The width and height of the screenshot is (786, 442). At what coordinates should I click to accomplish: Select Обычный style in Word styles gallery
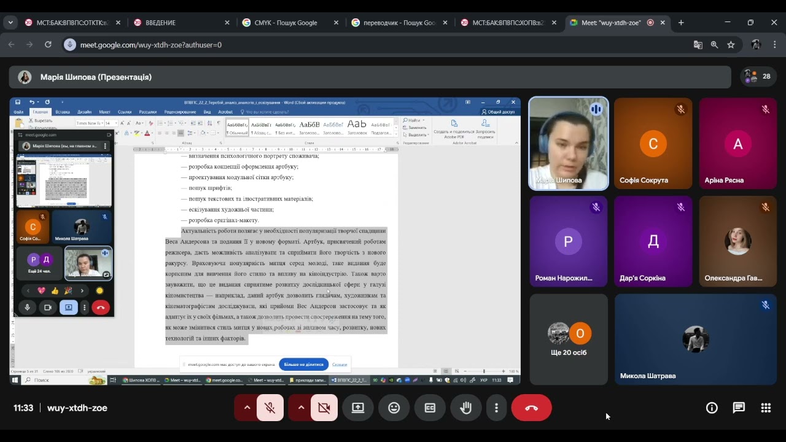click(x=237, y=128)
